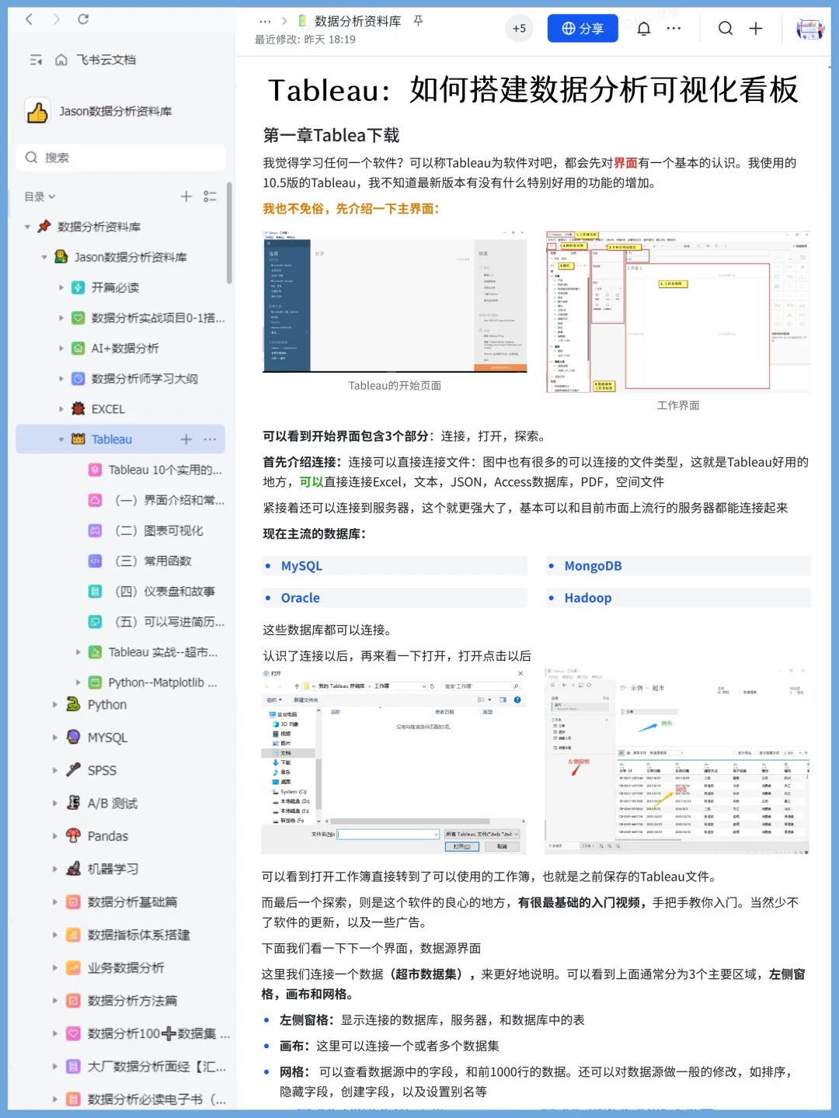Click Hadoop list item
The height and width of the screenshot is (1118, 839).
(x=587, y=598)
